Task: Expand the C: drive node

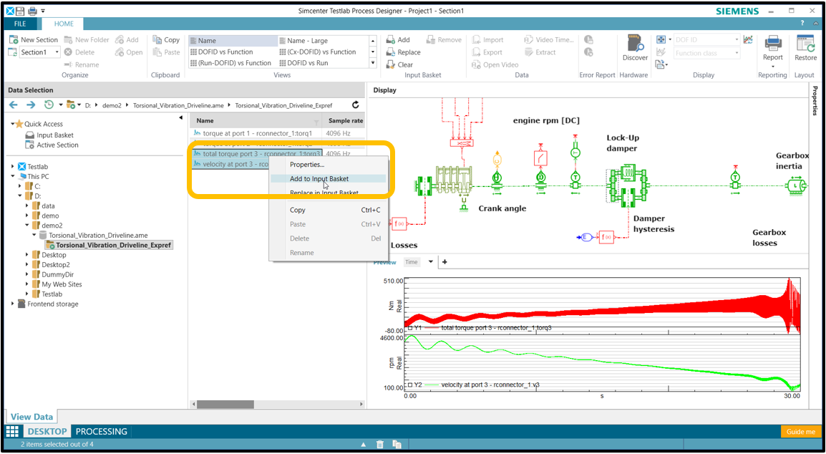Action: click(x=20, y=186)
